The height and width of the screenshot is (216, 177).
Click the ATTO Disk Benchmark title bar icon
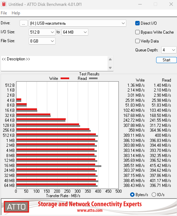point(4,4)
